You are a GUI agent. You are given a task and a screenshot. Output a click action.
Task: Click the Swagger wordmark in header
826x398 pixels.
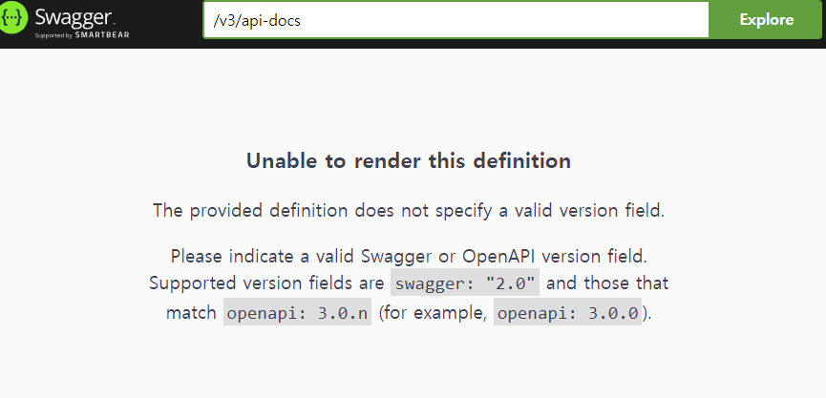click(74, 17)
